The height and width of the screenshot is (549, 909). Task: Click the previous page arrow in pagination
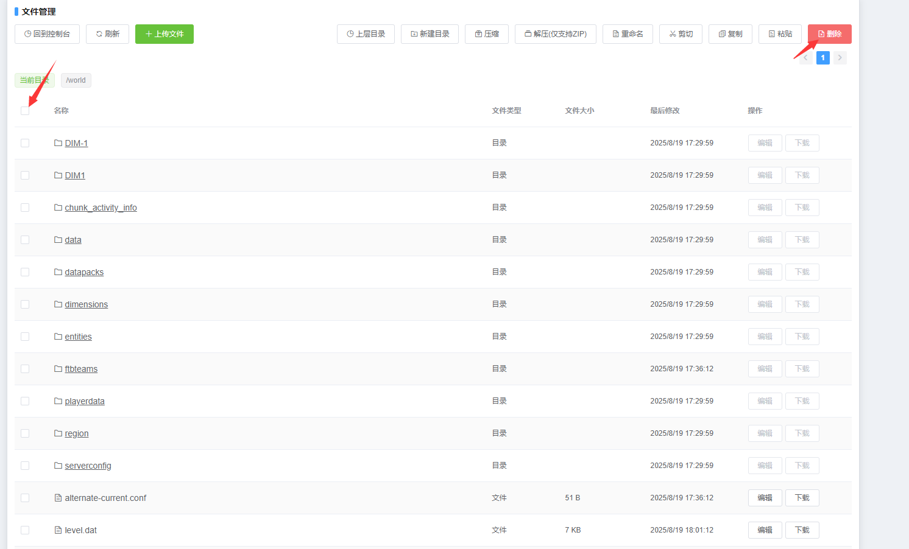pos(805,58)
